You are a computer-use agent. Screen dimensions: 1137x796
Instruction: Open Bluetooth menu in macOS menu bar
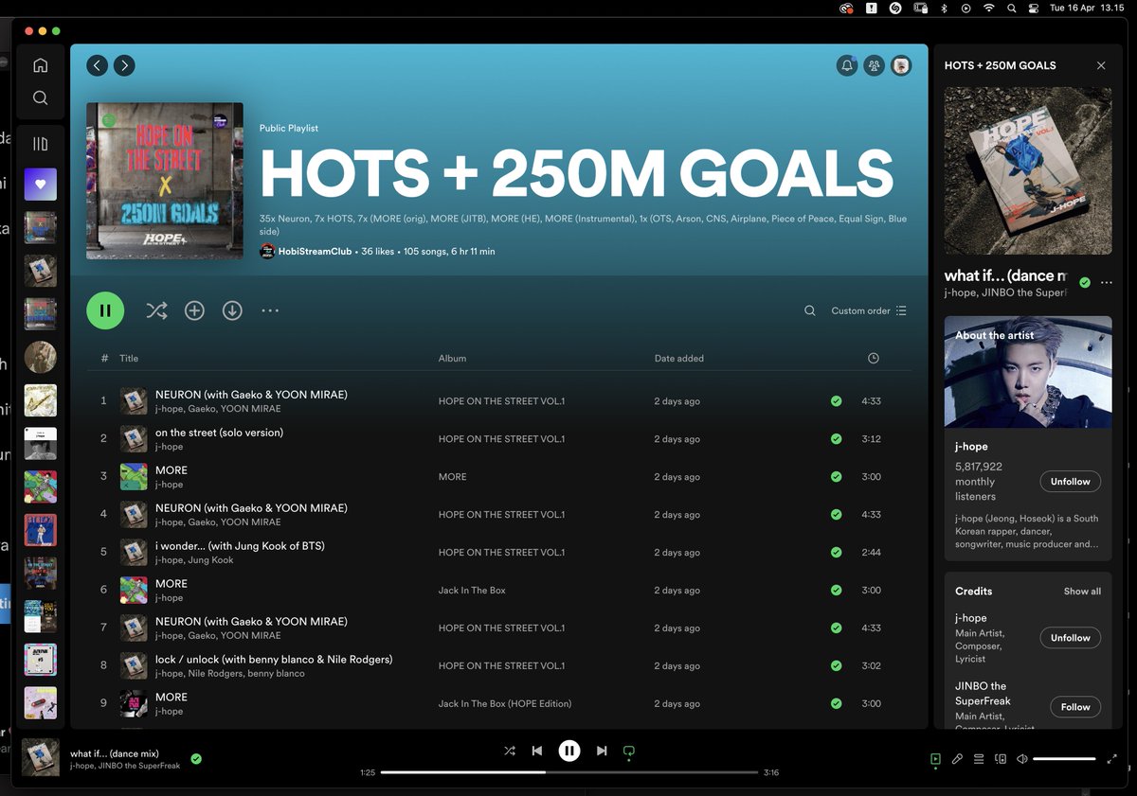944,8
